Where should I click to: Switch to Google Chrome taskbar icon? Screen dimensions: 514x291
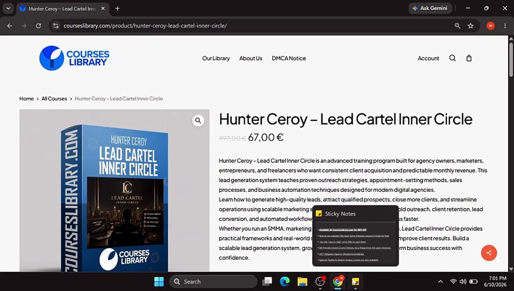(x=338, y=282)
